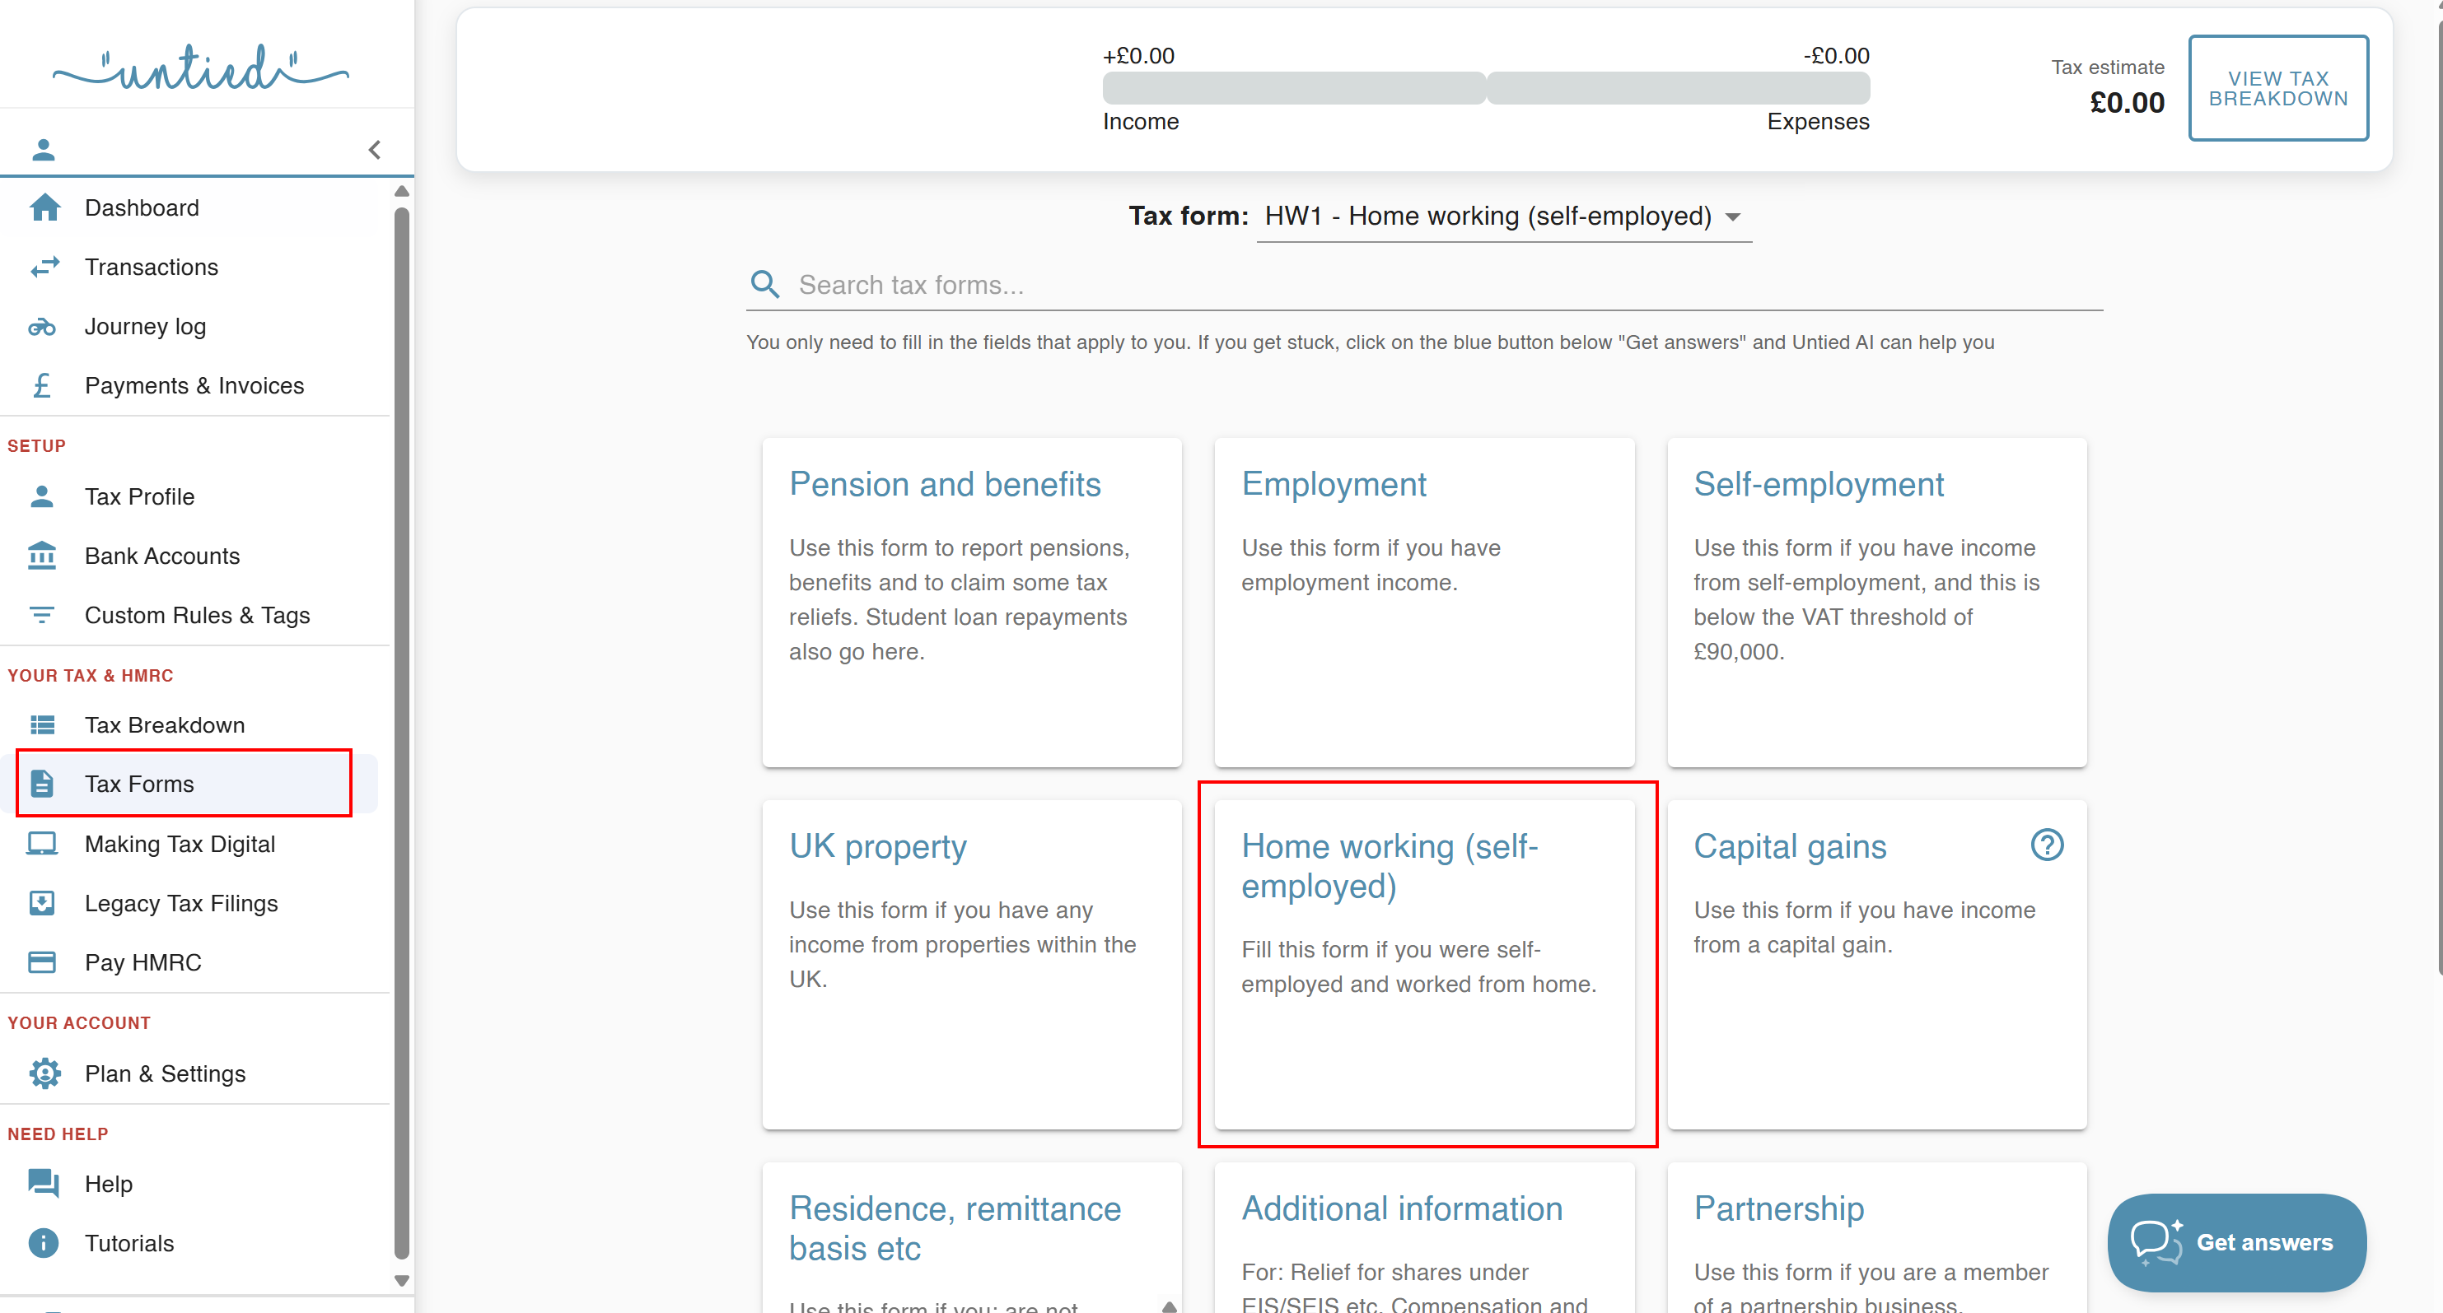Click the Bank Accounts building icon
This screenshot has height=1313, width=2443.
(42, 556)
